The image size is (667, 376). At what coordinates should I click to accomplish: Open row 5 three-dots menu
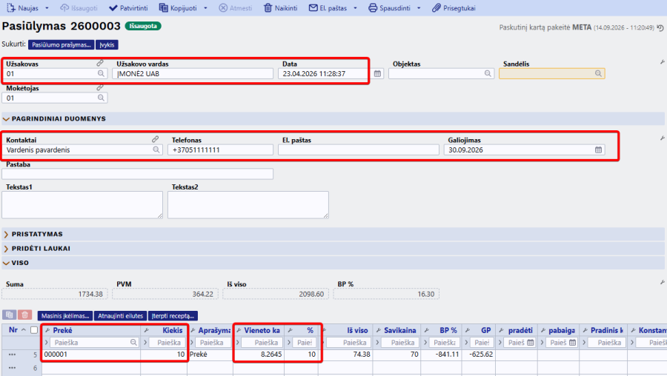[12, 355]
